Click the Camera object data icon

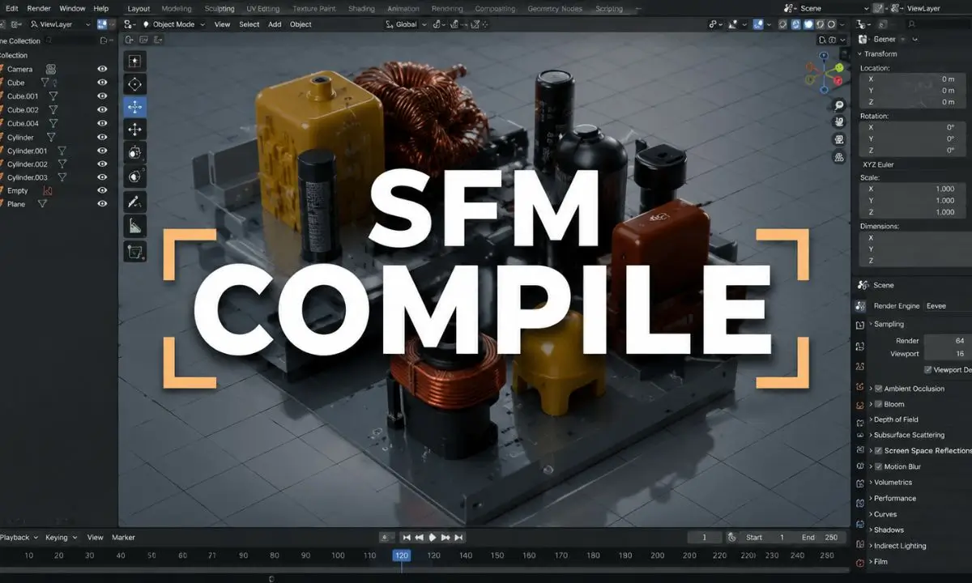[x=51, y=69]
